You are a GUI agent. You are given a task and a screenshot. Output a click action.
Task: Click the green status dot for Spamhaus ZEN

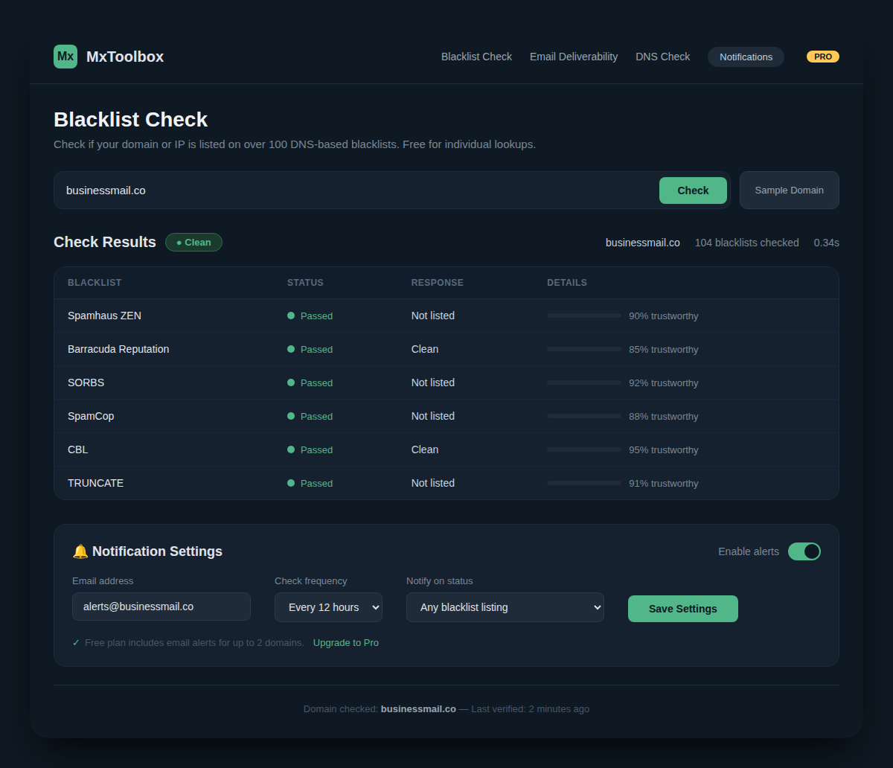[291, 316]
